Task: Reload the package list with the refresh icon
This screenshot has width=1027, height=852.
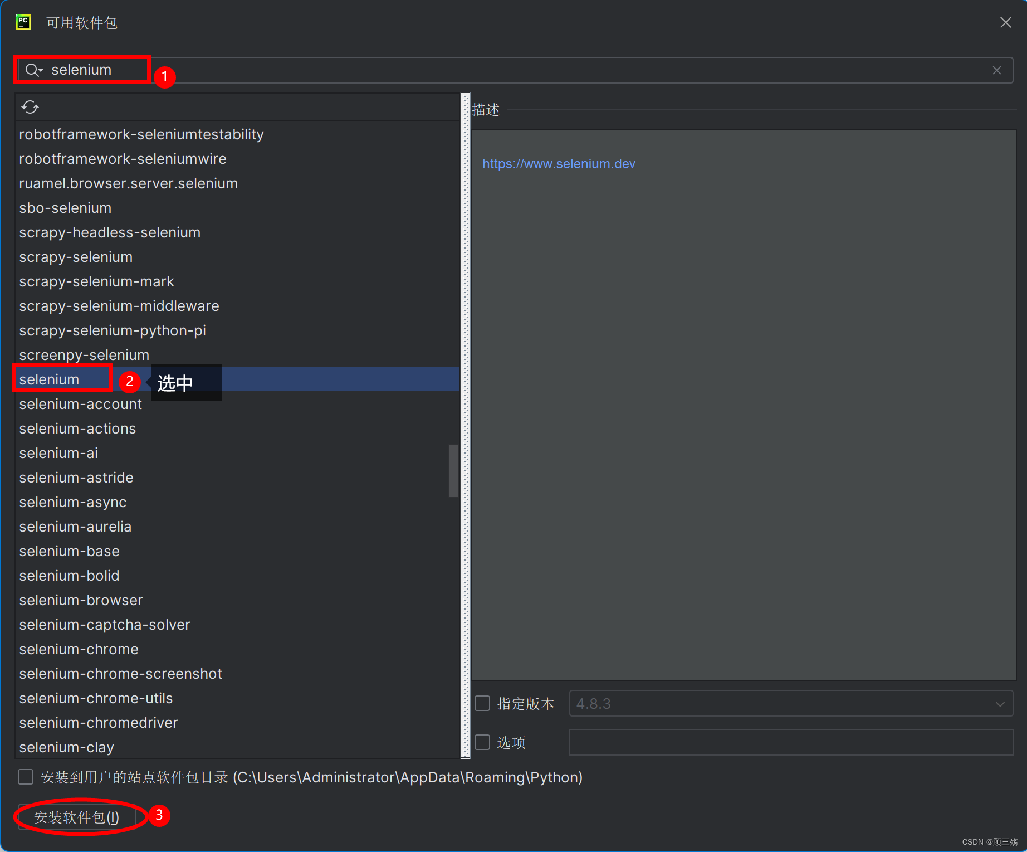Action: click(30, 107)
